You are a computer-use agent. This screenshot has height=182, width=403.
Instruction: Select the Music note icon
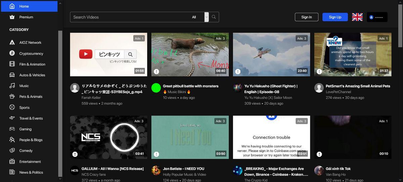click(12, 86)
